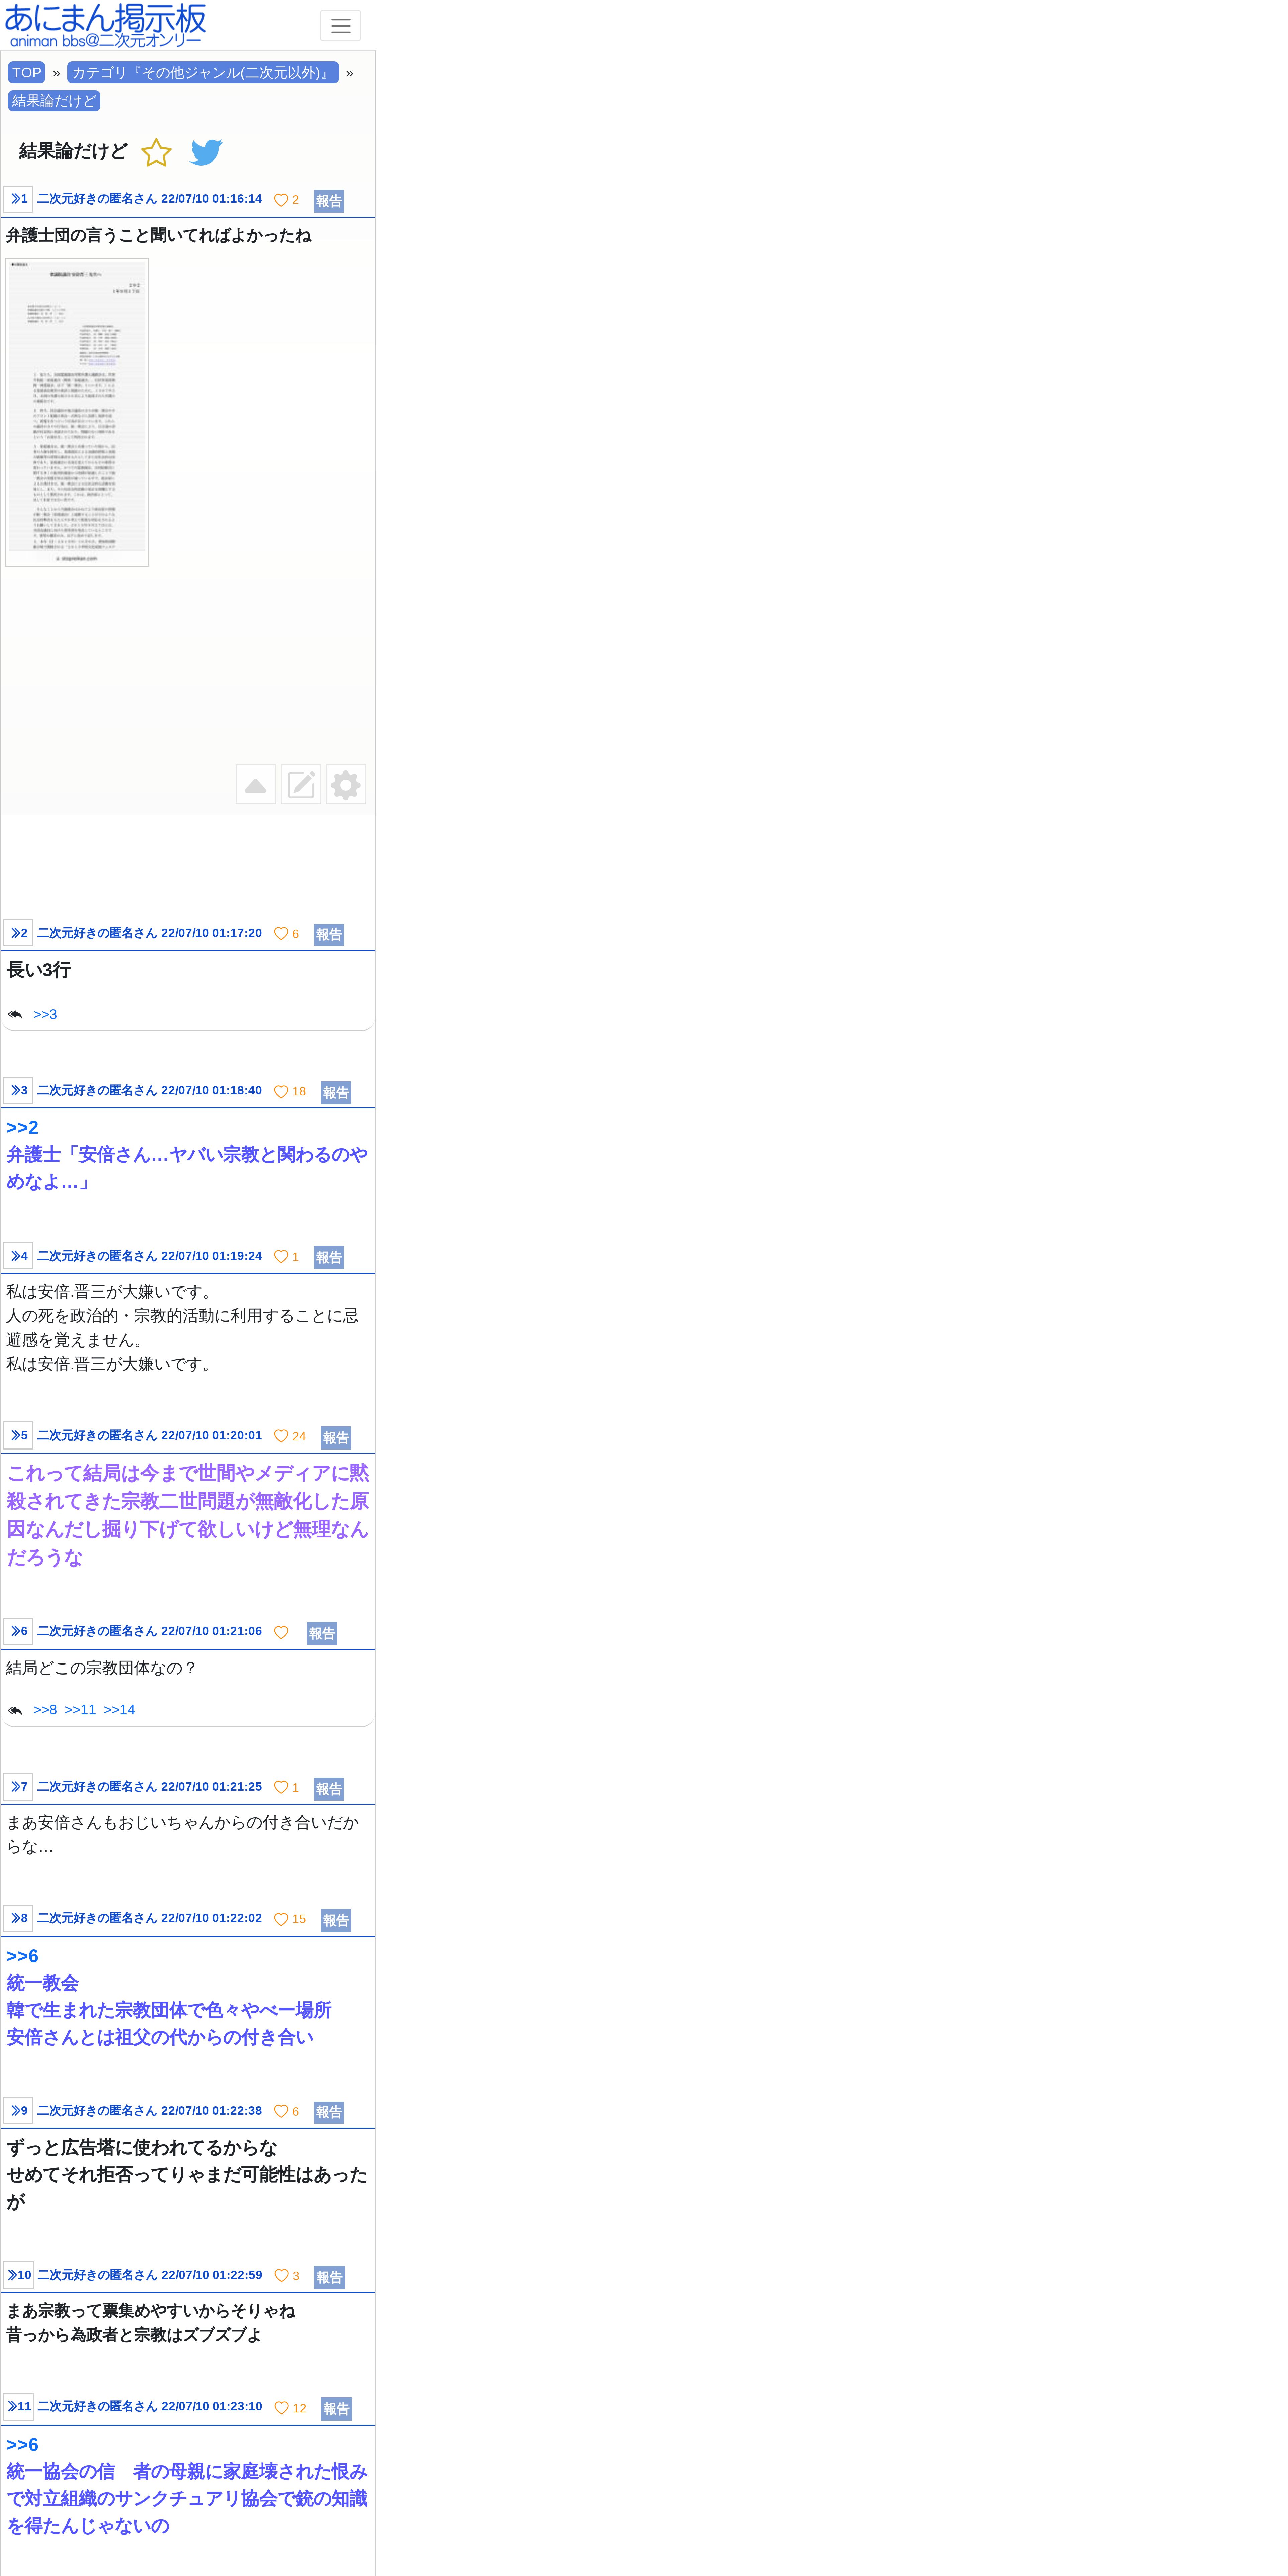The height and width of the screenshot is (2576, 1288).
Task: Report post 3 using 報告 button
Action: click(x=336, y=1093)
